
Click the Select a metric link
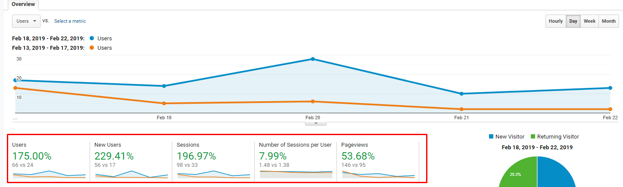[70, 21]
